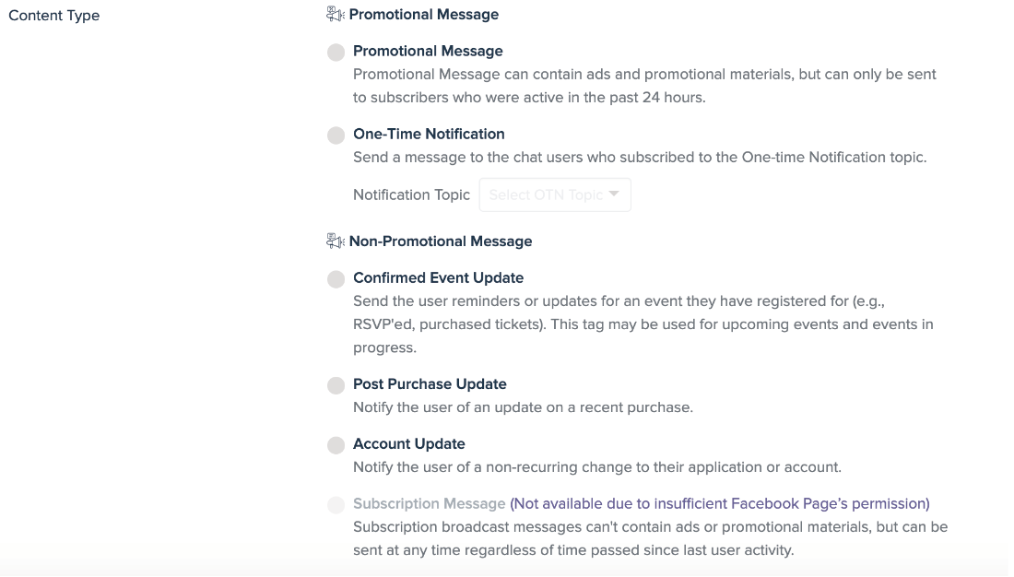Screen dimensions: 1014x577
Task: Select Confirmed Event Update radio button
Action: click(336, 279)
